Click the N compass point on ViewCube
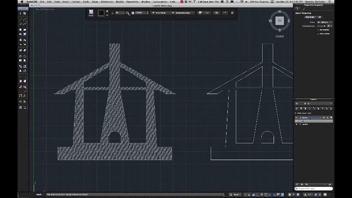The height and width of the screenshot is (198, 352). [x=279, y=11]
